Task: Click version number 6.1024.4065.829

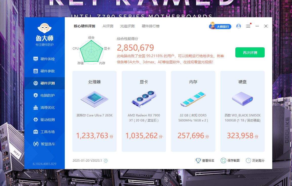Action: coord(45,164)
